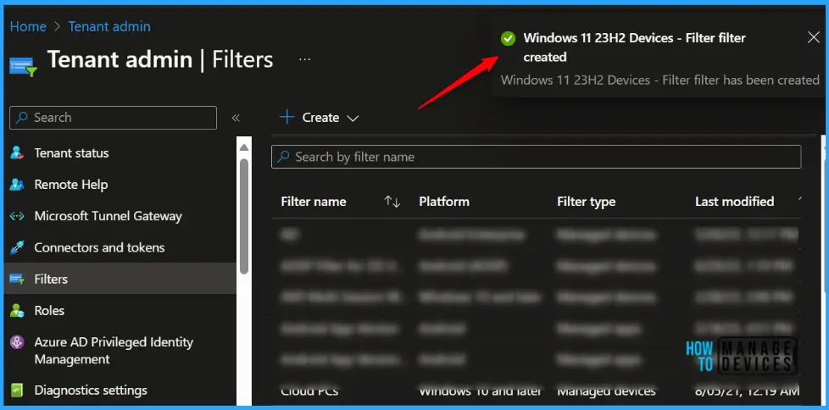Click filter name search magnifier icon
Screen dimensions: 829x410
coord(283,157)
